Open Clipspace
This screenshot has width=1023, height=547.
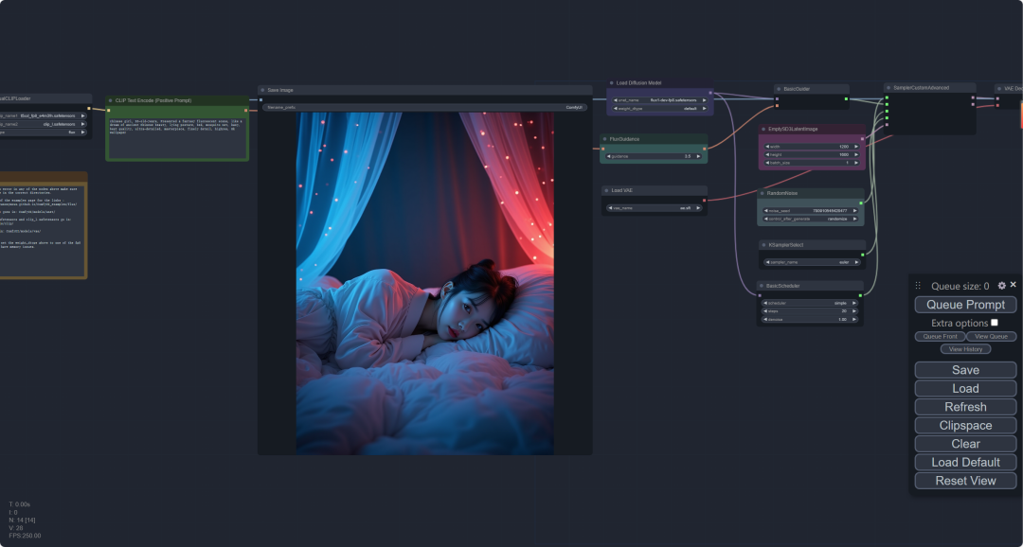(965, 425)
